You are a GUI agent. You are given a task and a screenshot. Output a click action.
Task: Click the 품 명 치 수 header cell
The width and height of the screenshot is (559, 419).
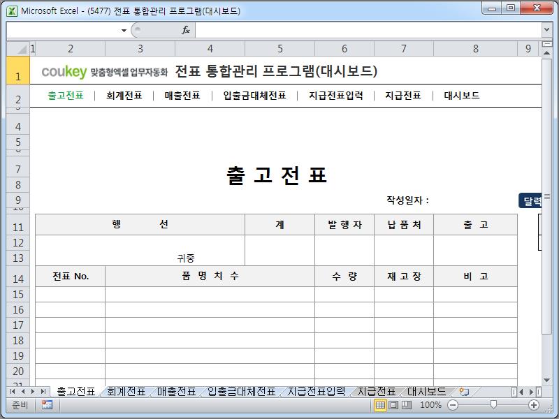click(x=210, y=276)
